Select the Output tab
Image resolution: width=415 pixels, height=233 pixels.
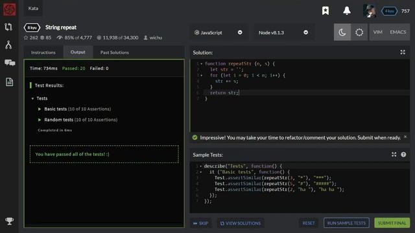pyautogui.click(x=78, y=52)
